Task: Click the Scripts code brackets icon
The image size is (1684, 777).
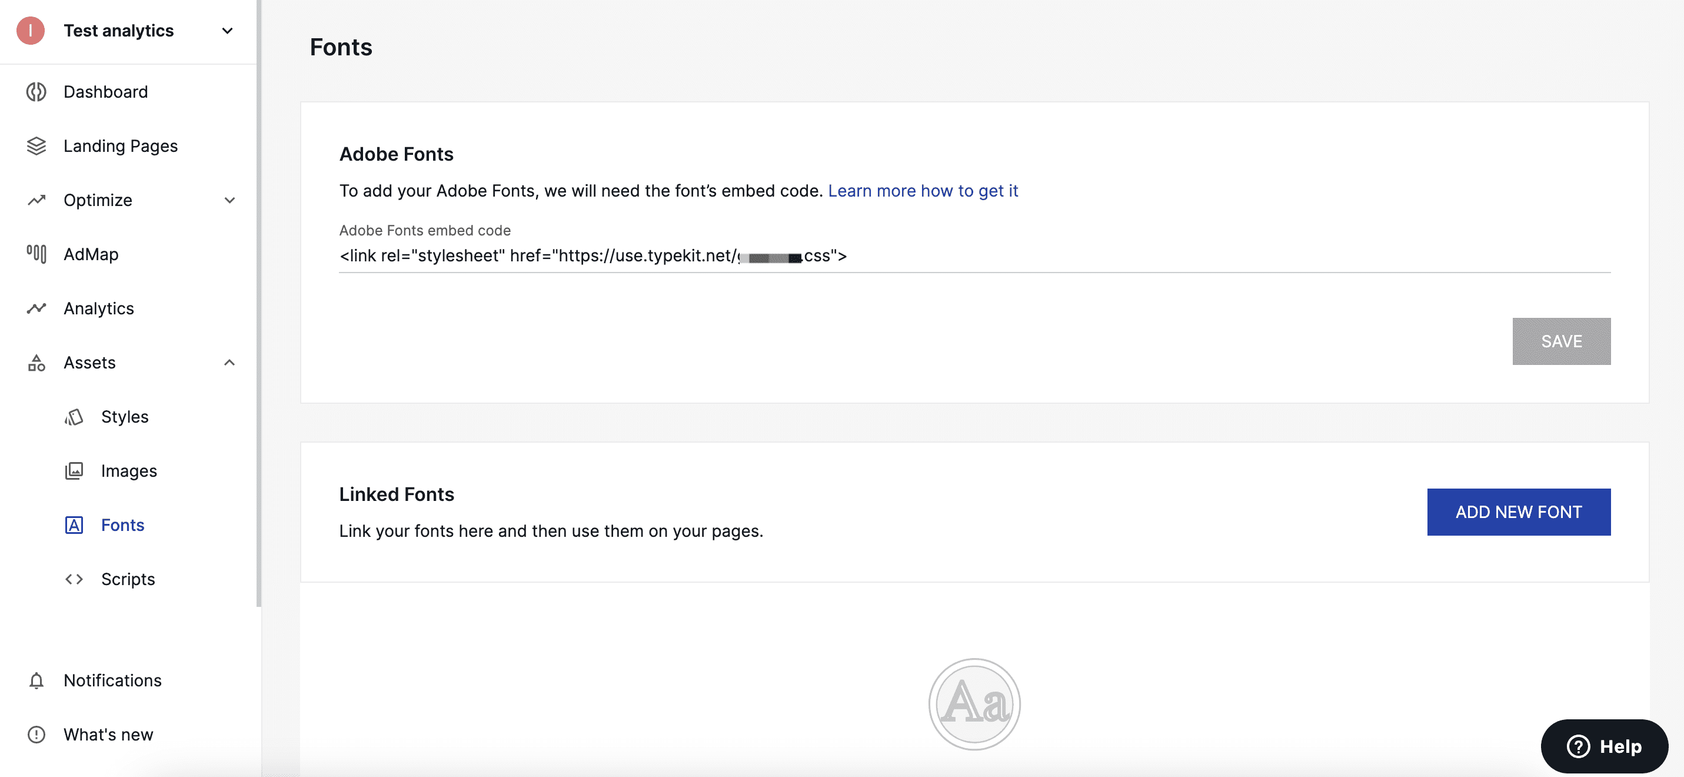Action: 74,579
